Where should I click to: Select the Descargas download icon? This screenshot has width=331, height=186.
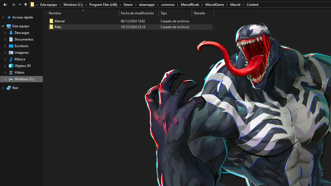tap(11, 33)
